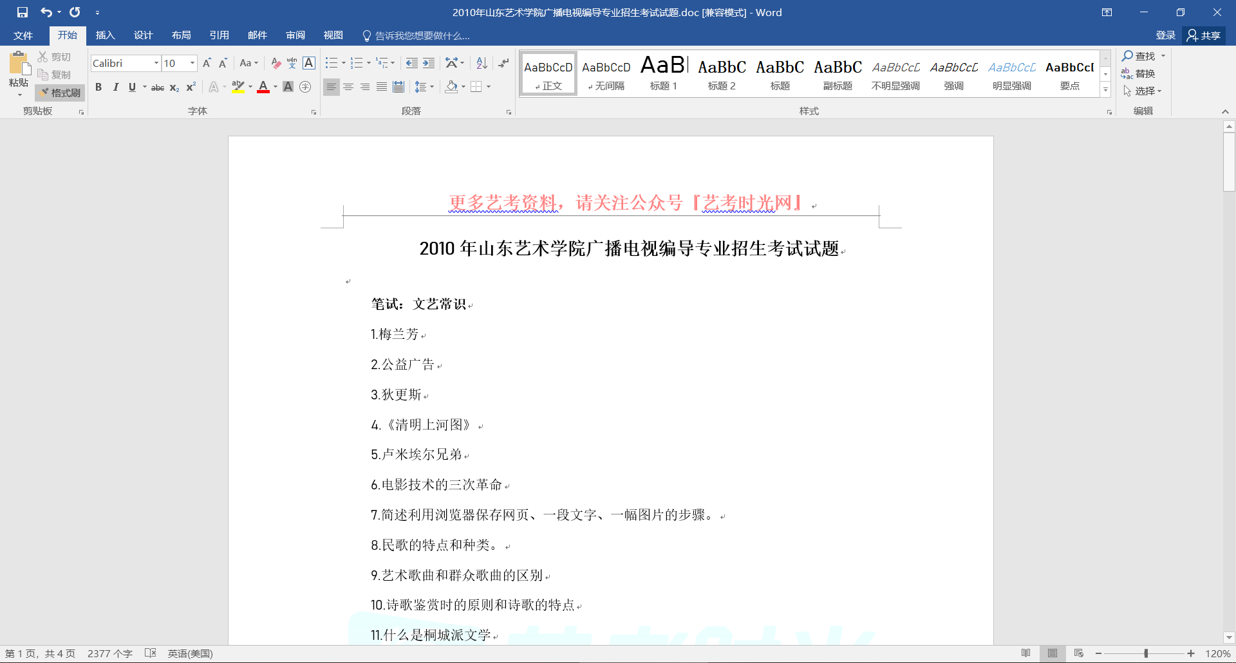Click the Clear Formatting eraser icon
Viewport: 1236px width, 663px height.
click(x=276, y=63)
